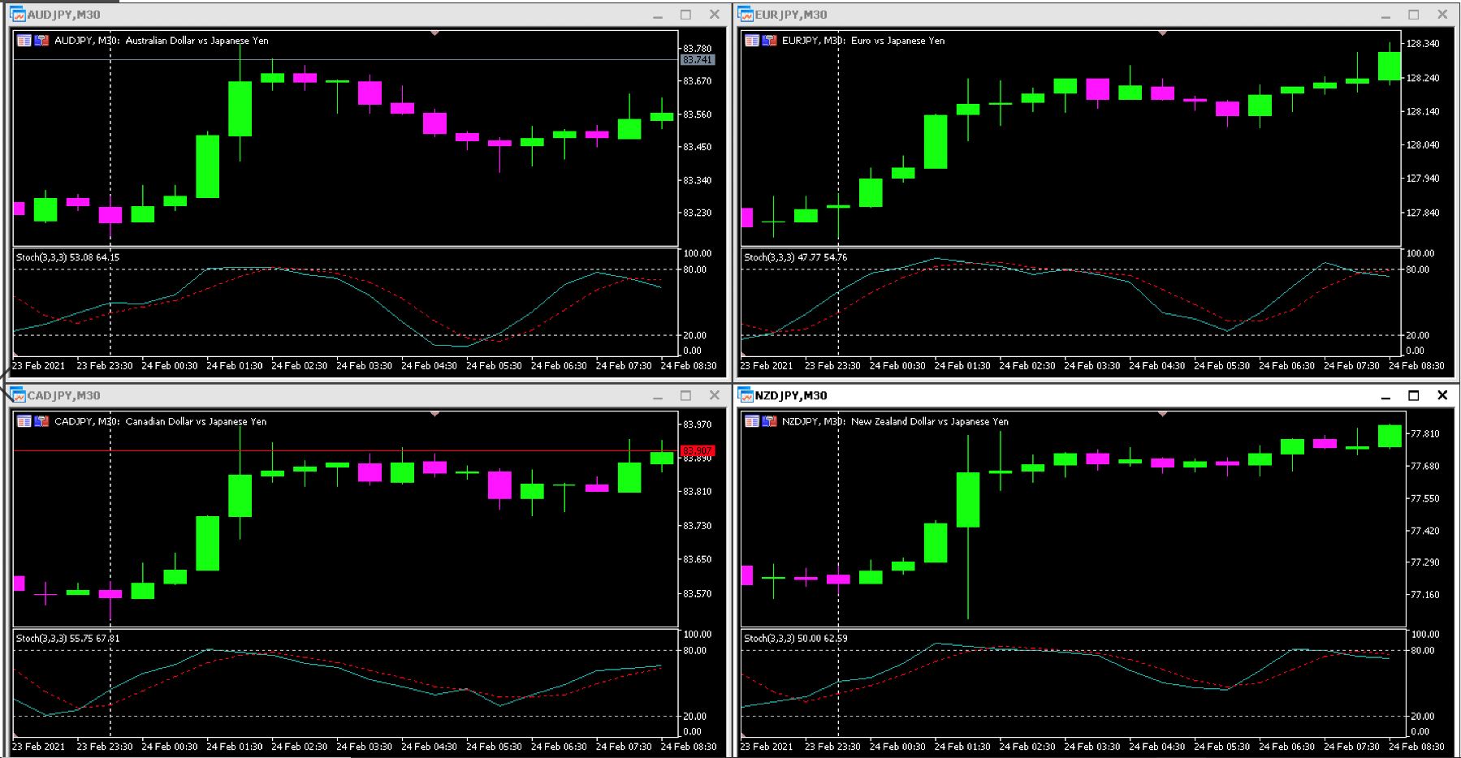
Task: Select the chart shift triangle atop the AUDJPY chart
Action: coord(434,33)
